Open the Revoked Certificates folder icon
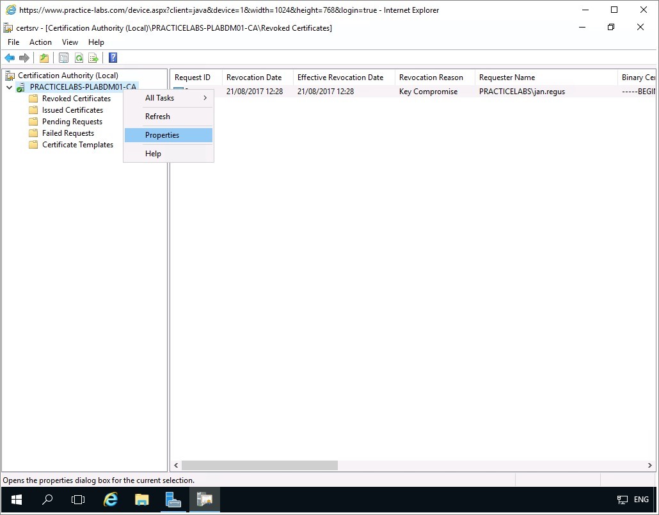Screen dimensions: 659x515 pos(33,99)
